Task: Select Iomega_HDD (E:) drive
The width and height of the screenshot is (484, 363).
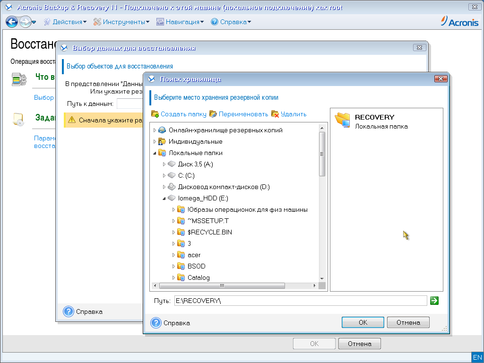Action: pyautogui.click(x=203, y=199)
